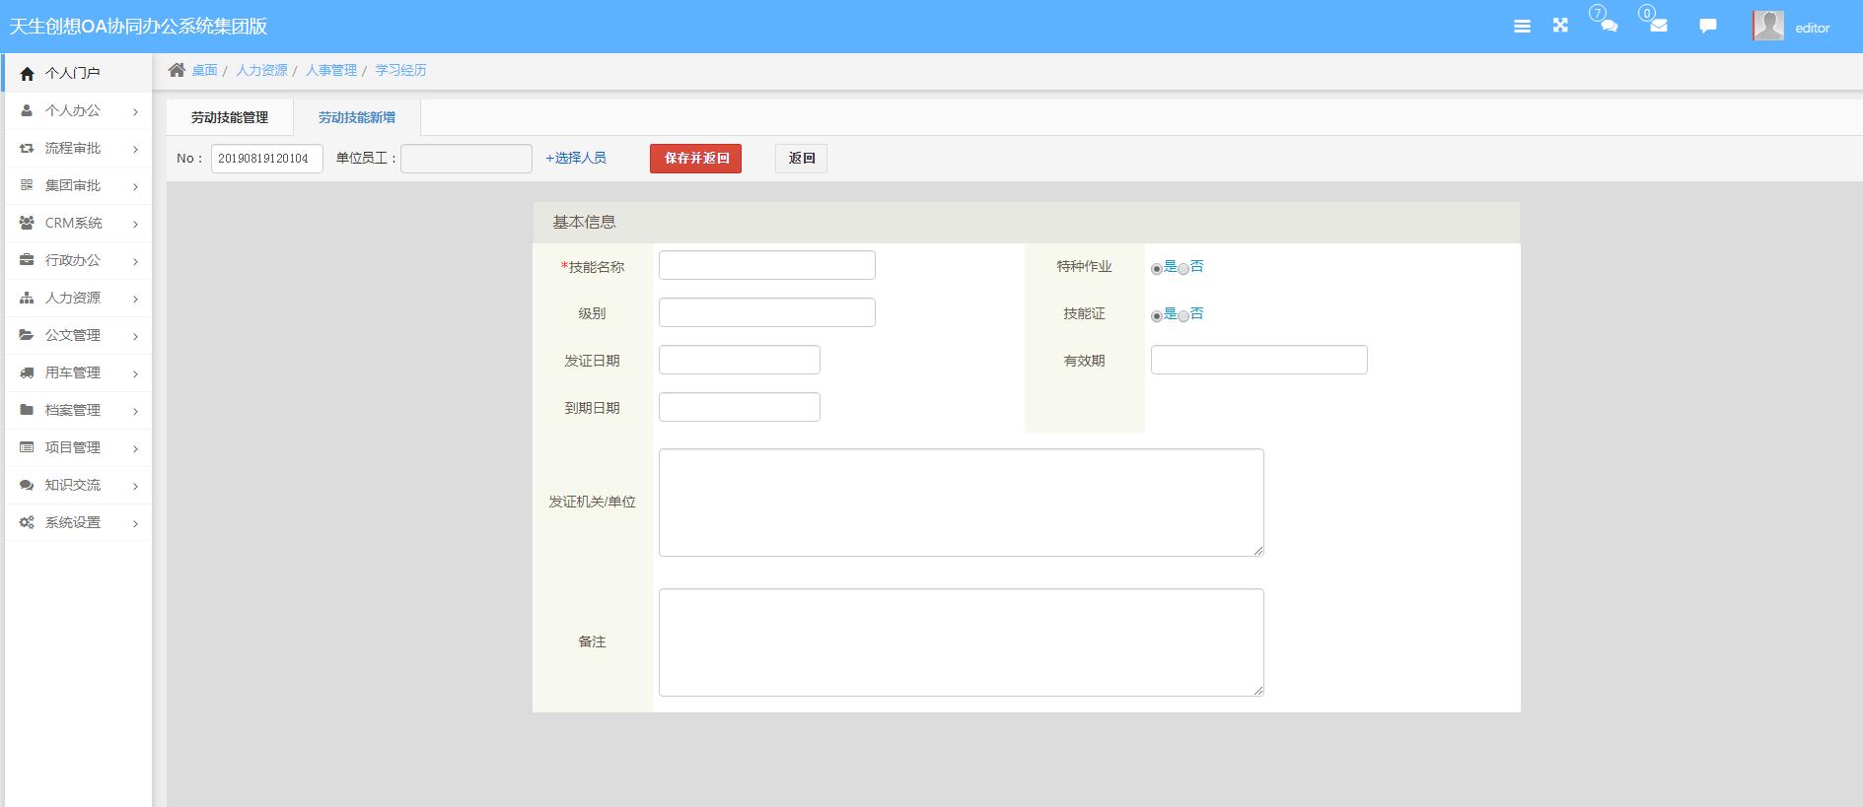
Task: Expand 流程审批 submenu arrow
Action: [135, 149]
